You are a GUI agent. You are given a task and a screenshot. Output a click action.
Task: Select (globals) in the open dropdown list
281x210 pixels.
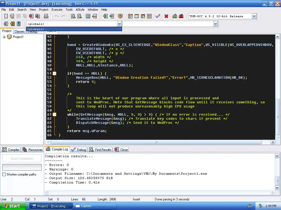coord(74,29)
